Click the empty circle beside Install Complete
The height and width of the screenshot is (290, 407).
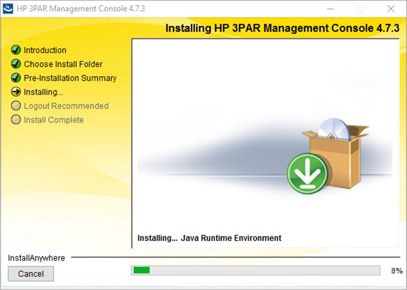(16, 120)
